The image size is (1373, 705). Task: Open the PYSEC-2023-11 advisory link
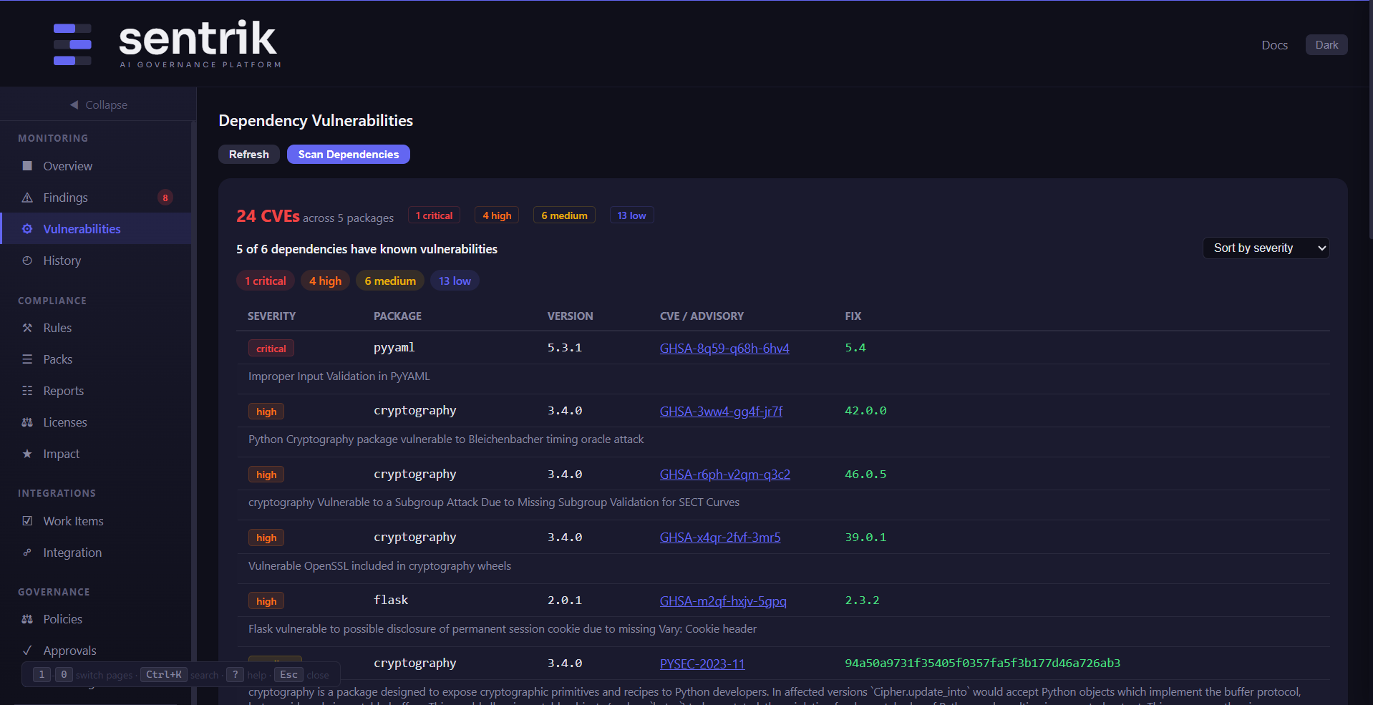point(702,664)
